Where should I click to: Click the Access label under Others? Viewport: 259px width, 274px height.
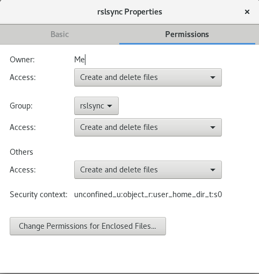23,170
